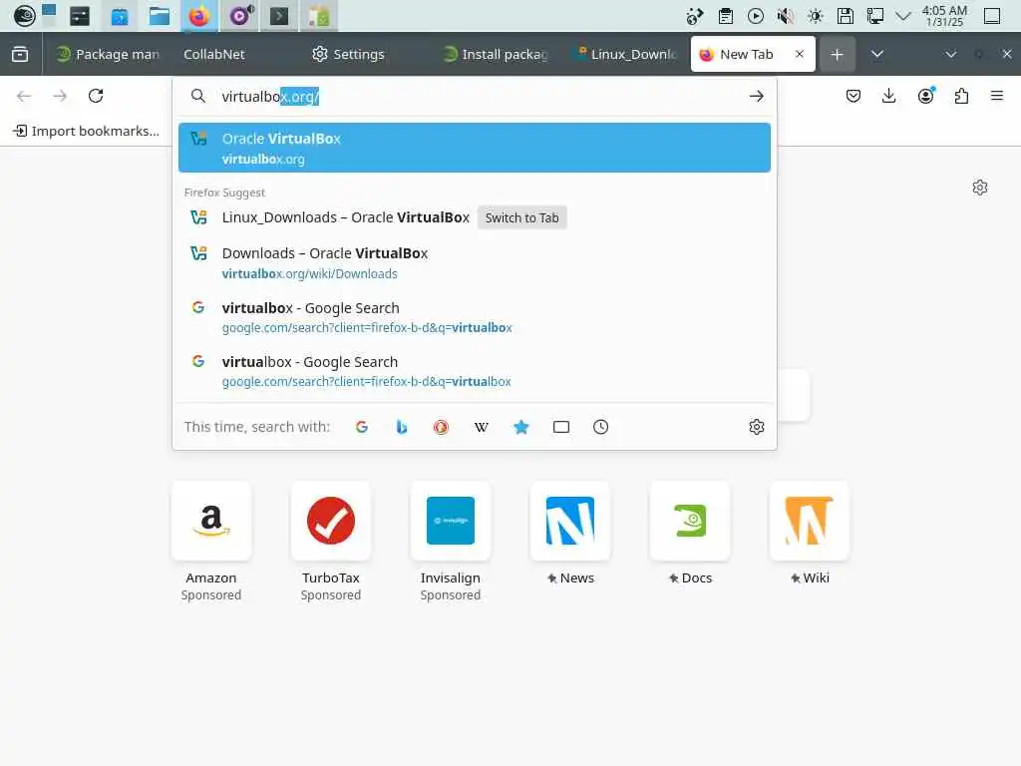
Task: Search this time with Wikipedia
Action: point(482,427)
